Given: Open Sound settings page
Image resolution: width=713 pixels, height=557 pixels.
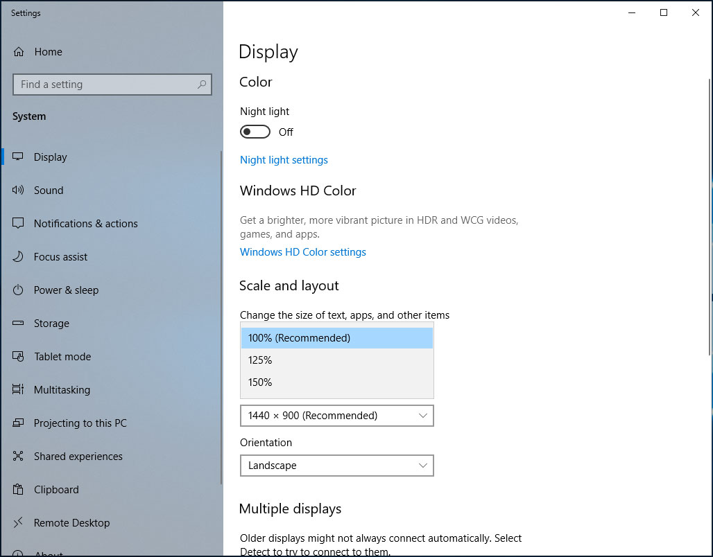Looking at the screenshot, I should click(x=112, y=190).
